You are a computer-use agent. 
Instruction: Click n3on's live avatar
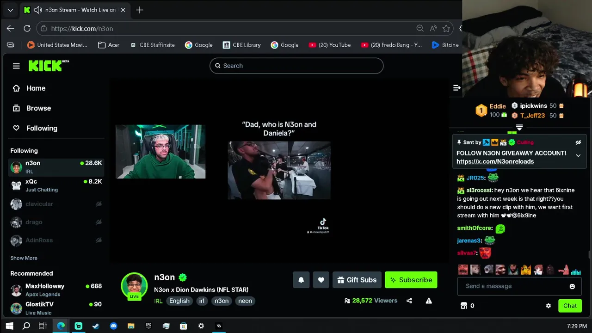(x=134, y=286)
